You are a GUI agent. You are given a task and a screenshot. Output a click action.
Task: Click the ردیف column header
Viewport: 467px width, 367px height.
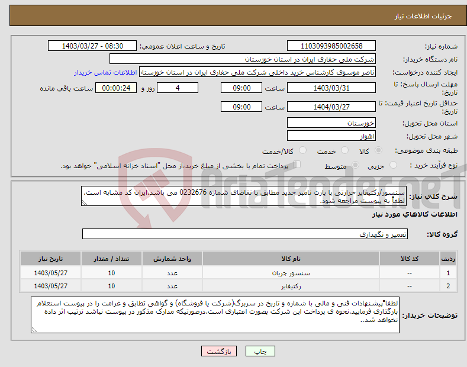448,259
